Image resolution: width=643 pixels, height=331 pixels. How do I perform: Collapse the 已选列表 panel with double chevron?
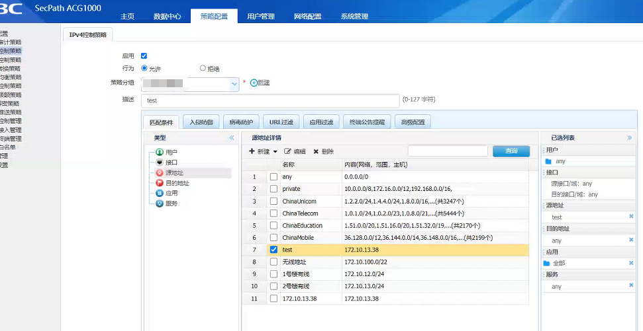(630, 138)
